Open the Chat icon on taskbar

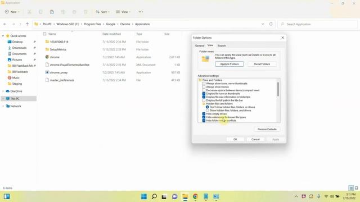pyautogui.click(x=175, y=196)
